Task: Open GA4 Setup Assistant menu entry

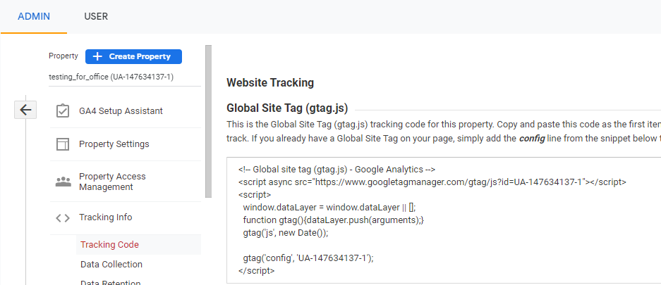Action: coord(121,111)
